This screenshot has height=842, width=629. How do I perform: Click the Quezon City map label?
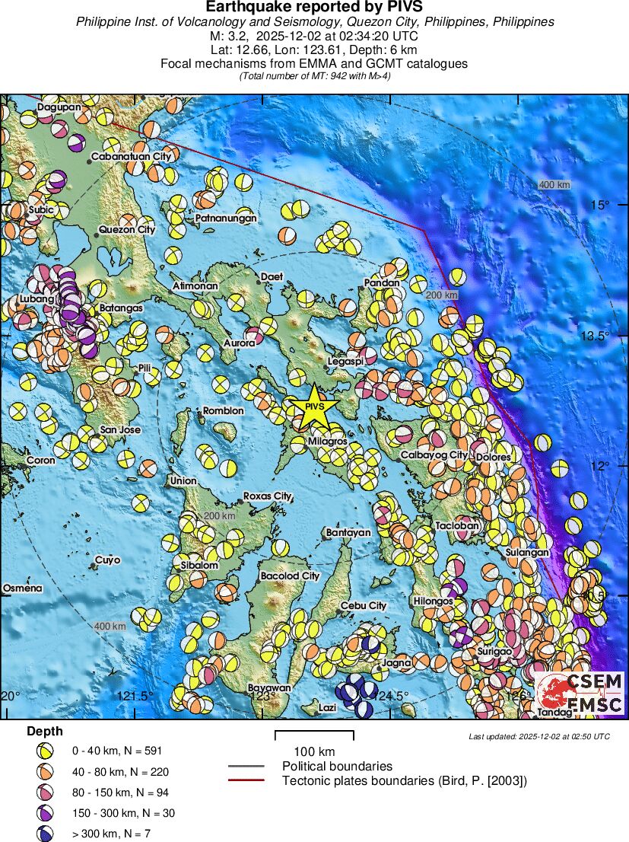click(127, 230)
